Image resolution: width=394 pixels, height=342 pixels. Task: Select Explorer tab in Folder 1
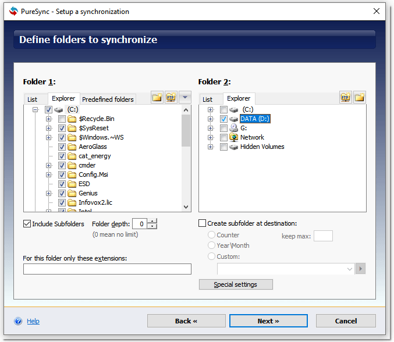coord(63,98)
